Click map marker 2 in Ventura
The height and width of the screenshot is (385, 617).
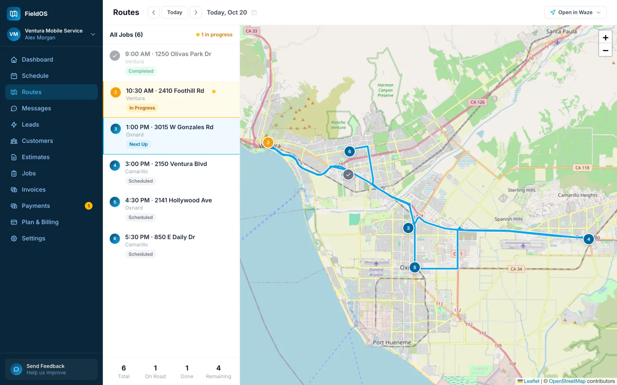[x=268, y=142]
